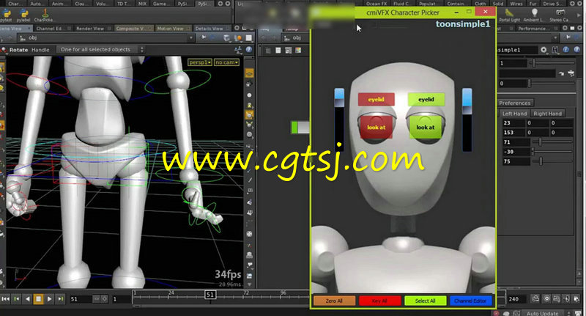Click the color palette icon in network view toolbar

coord(298,50)
